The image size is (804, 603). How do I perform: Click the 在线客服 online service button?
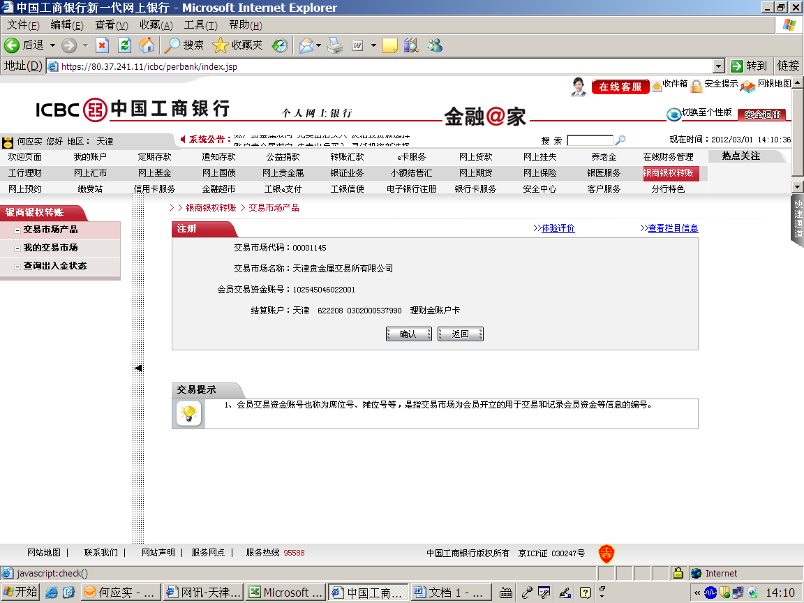[x=620, y=87]
